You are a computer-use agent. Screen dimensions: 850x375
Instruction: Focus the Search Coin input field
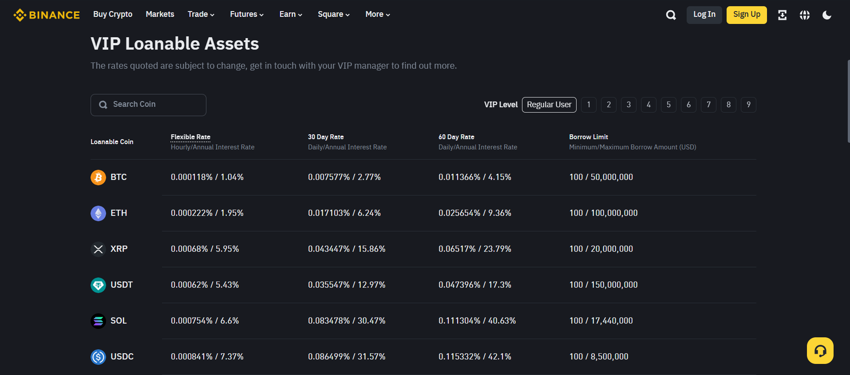tap(148, 105)
